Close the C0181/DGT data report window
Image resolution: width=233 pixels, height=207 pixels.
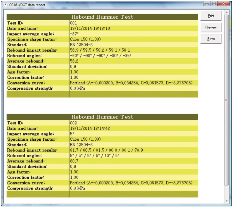coord(223,4)
